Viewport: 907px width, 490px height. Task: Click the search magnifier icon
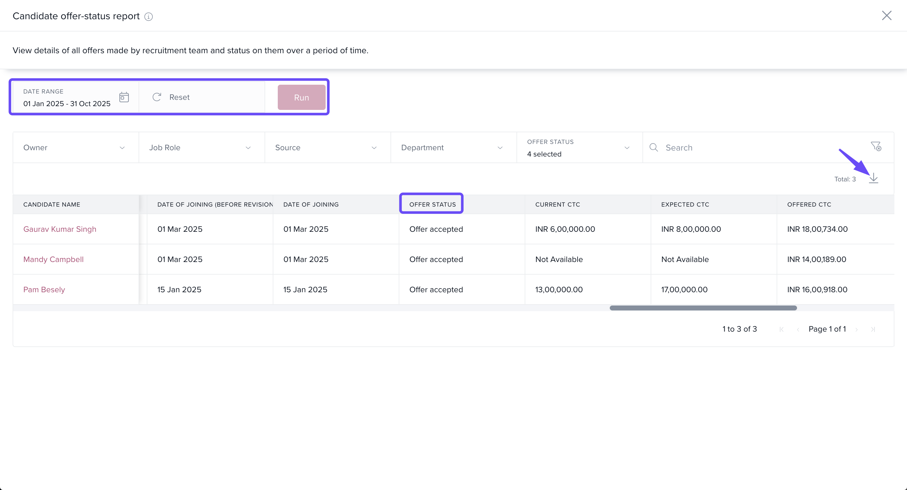654,147
